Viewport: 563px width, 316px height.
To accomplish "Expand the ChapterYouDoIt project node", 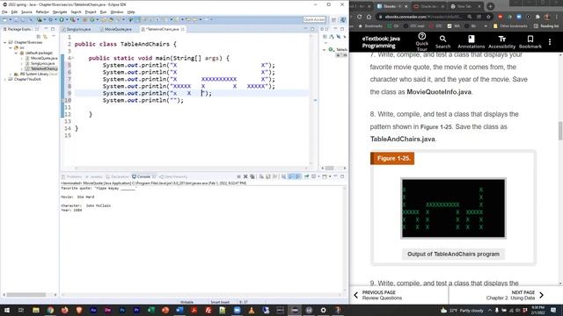I will [x=5, y=79].
